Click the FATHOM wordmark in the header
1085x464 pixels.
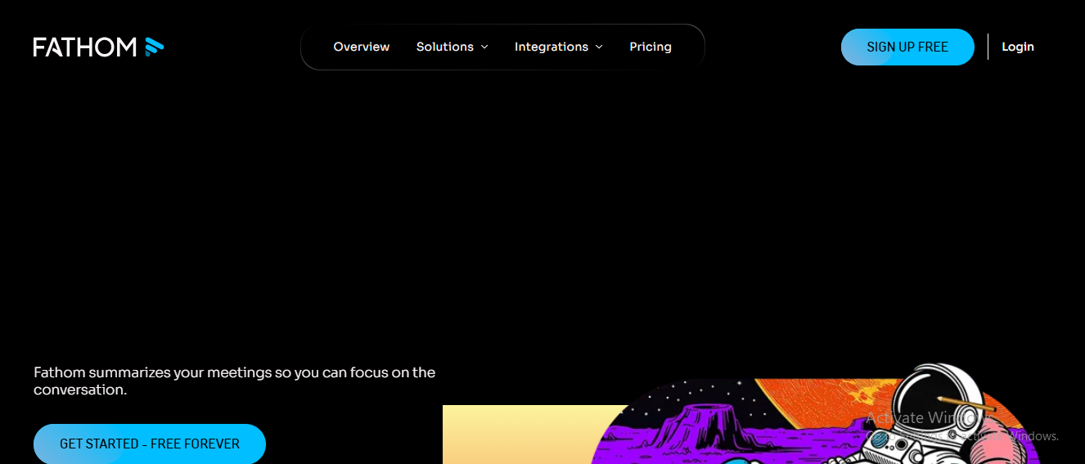85,47
